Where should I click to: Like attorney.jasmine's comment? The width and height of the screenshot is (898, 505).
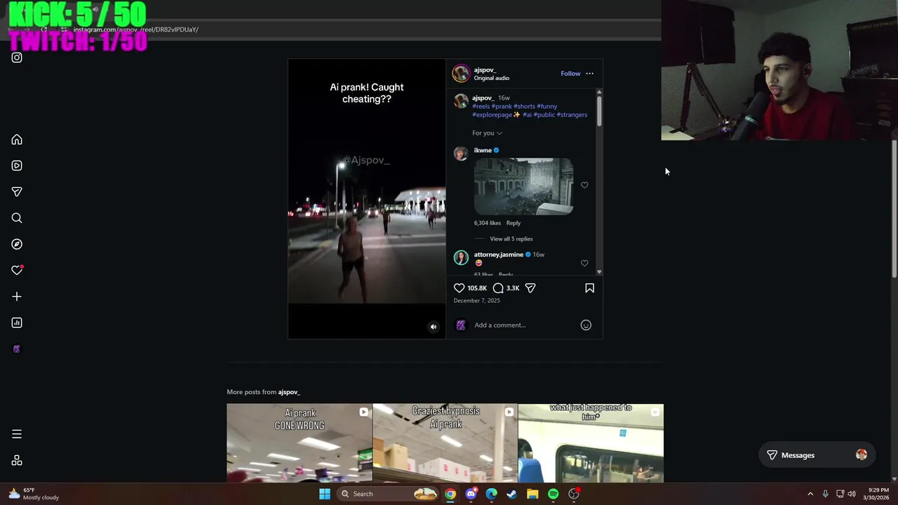584,263
